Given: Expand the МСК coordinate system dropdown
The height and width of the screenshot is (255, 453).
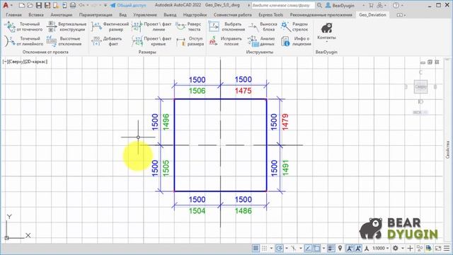Looking at the screenshot, I should [x=420, y=112].
